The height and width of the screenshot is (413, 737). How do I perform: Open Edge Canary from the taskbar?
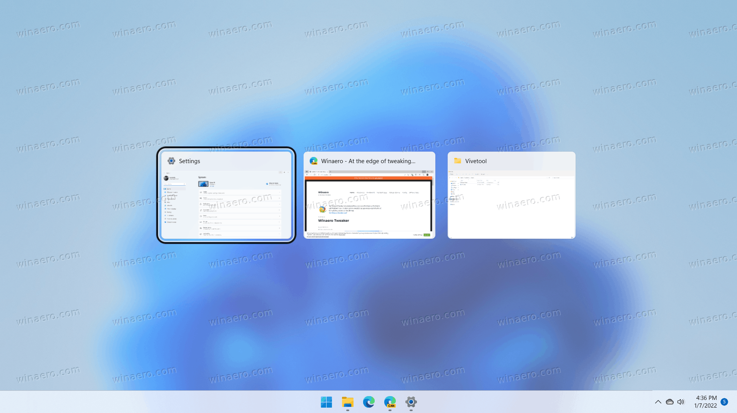tap(390, 402)
